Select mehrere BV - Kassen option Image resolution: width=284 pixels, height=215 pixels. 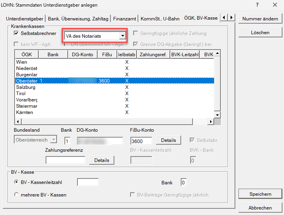pyautogui.click(x=16, y=195)
